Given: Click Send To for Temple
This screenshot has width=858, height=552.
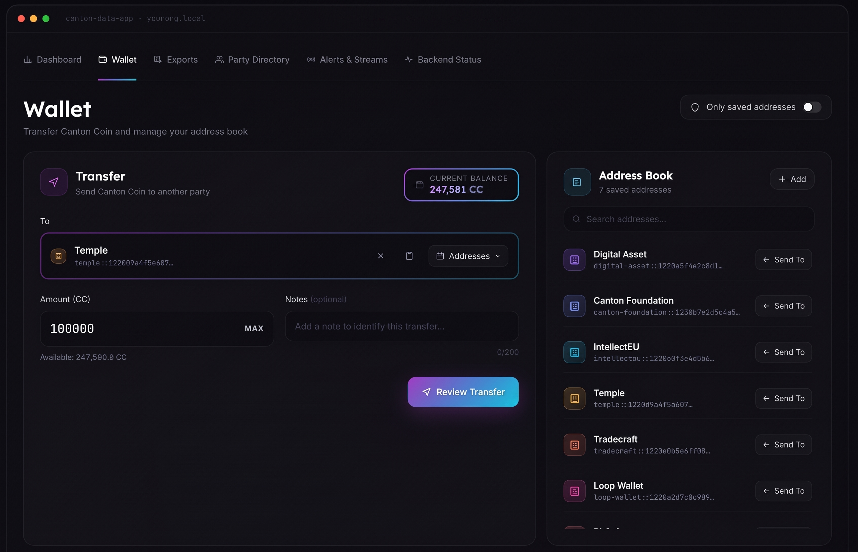Looking at the screenshot, I should tap(783, 398).
